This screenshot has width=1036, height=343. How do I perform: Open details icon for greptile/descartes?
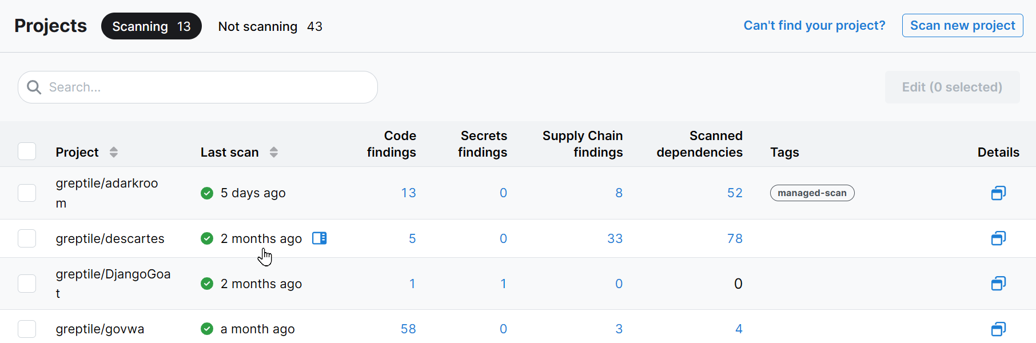point(998,238)
